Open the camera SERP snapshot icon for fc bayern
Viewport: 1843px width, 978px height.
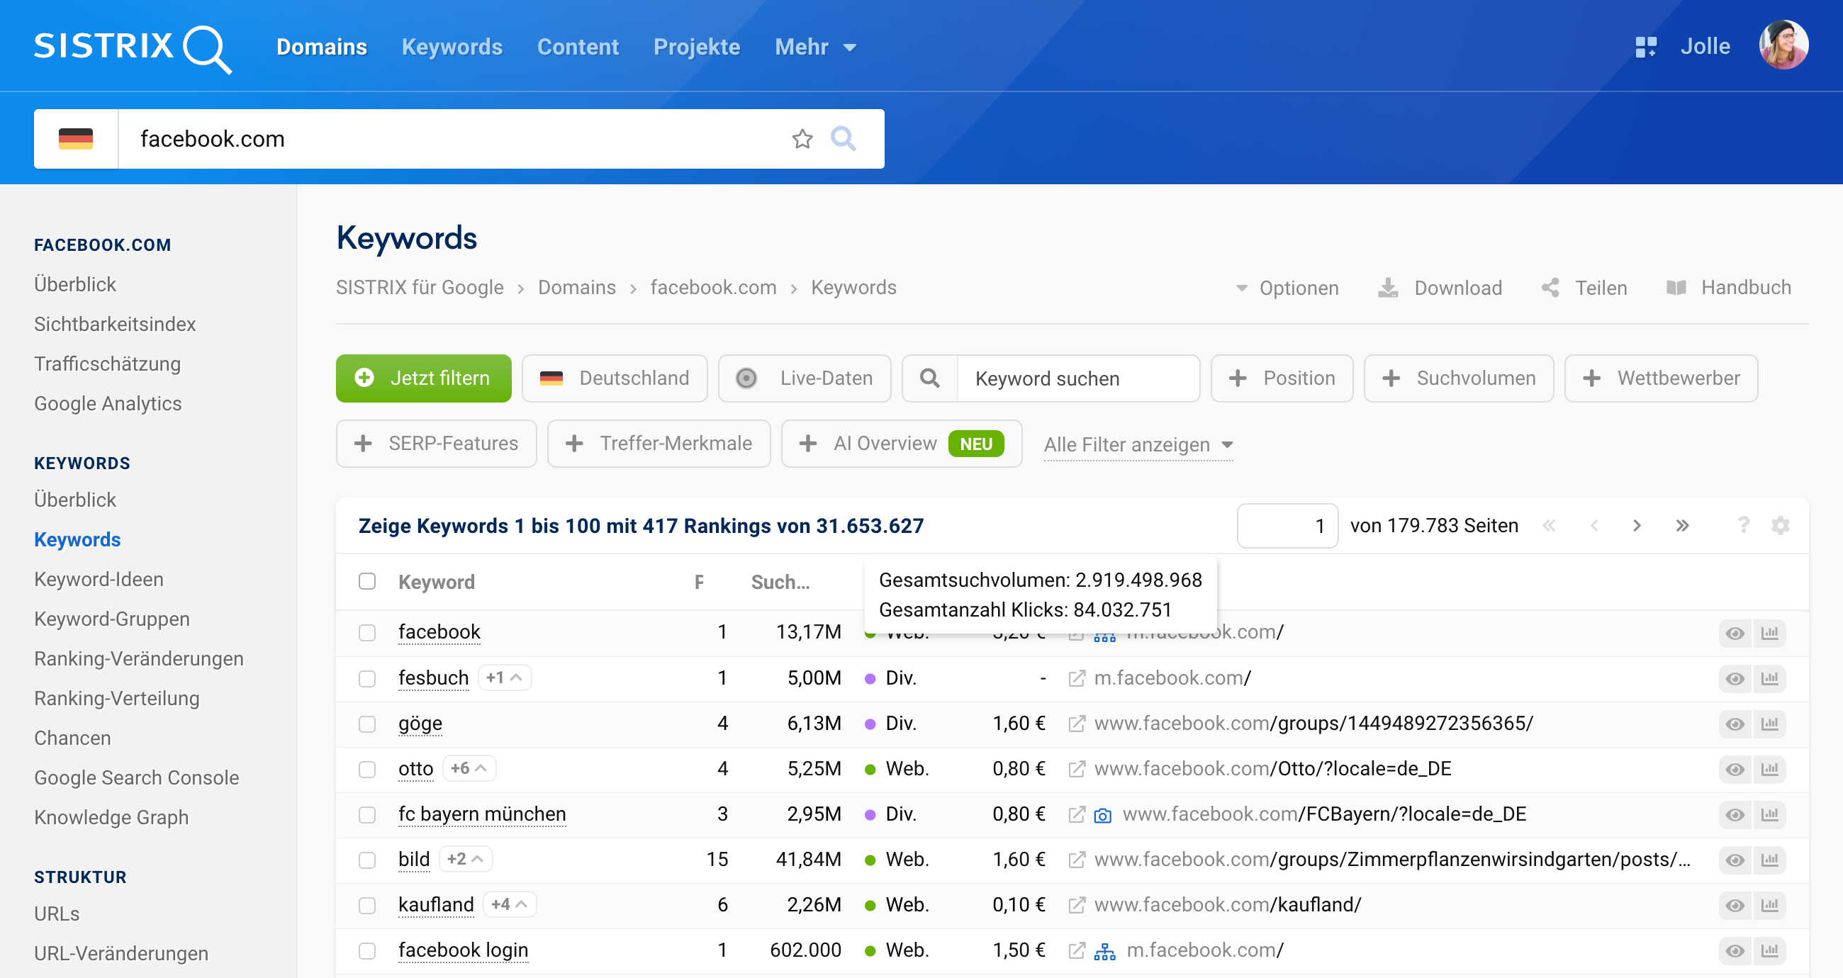[1104, 814]
